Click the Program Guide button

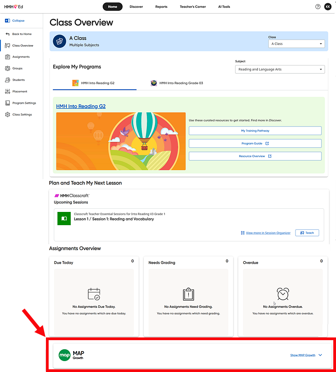click(x=255, y=144)
